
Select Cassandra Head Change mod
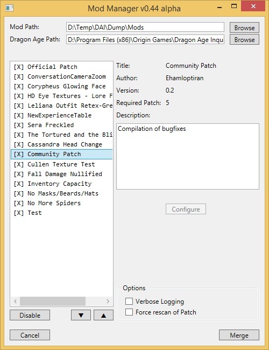(x=61, y=144)
